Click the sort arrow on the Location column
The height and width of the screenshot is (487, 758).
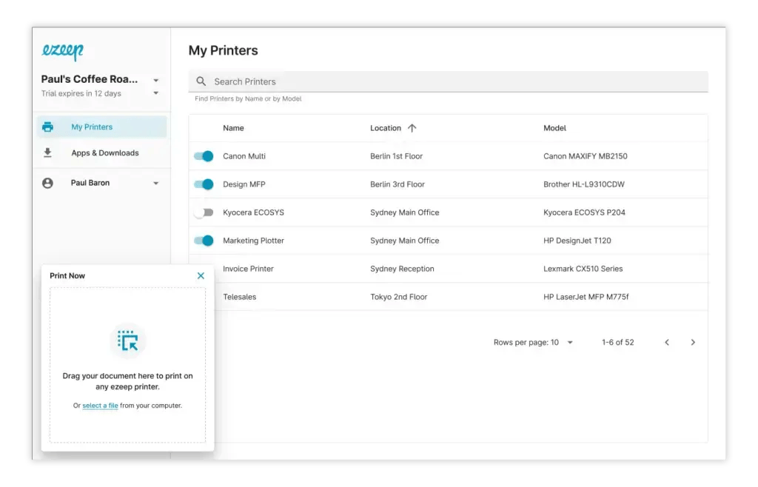click(412, 127)
